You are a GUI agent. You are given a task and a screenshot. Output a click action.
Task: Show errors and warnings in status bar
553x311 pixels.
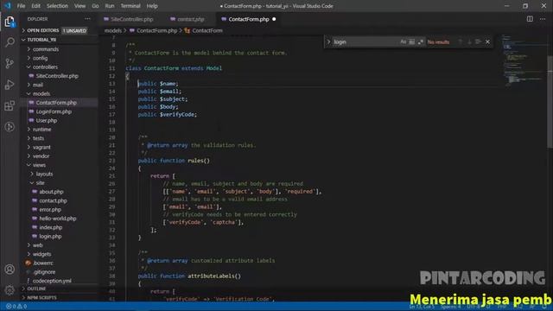(16, 307)
